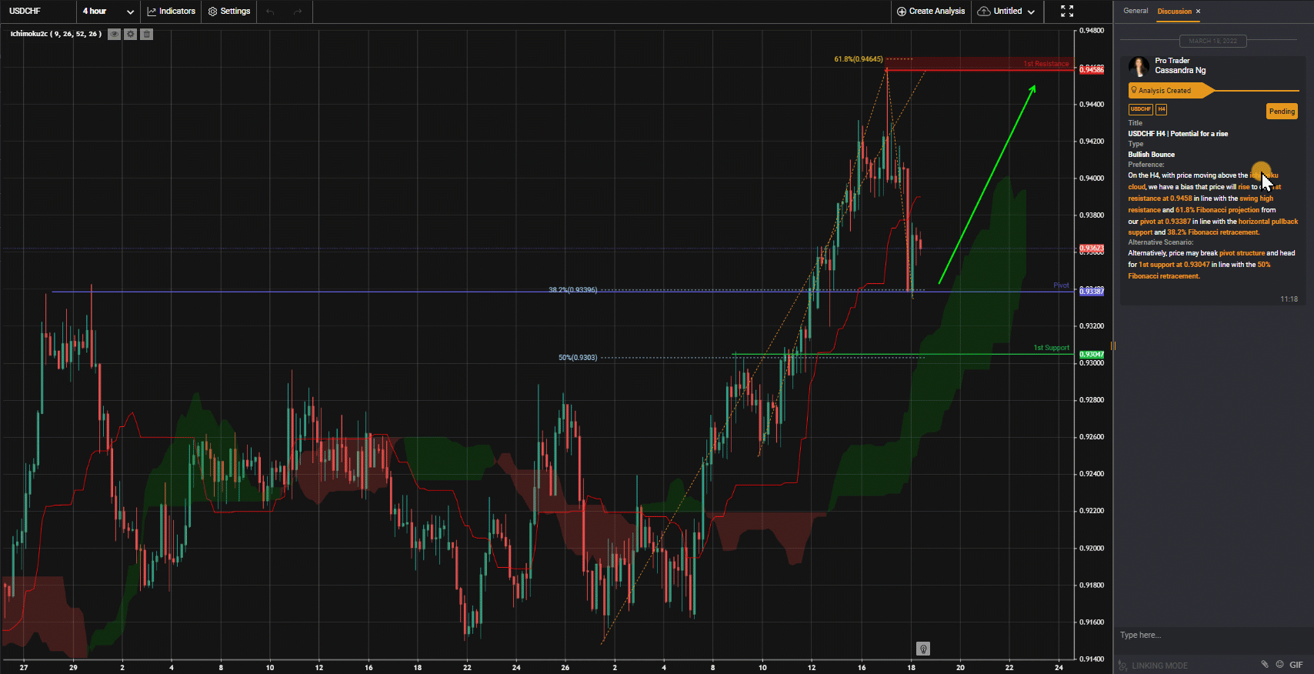
Task: Click the 0.94586 resistance price label
Action: point(1092,70)
